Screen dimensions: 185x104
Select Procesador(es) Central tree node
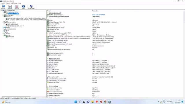[12, 12]
